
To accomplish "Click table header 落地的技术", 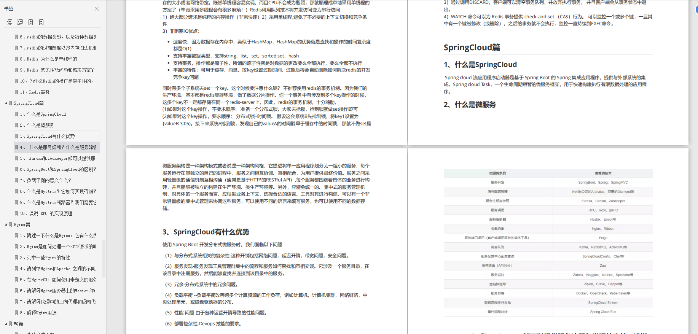I will click(x=603, y=173).
